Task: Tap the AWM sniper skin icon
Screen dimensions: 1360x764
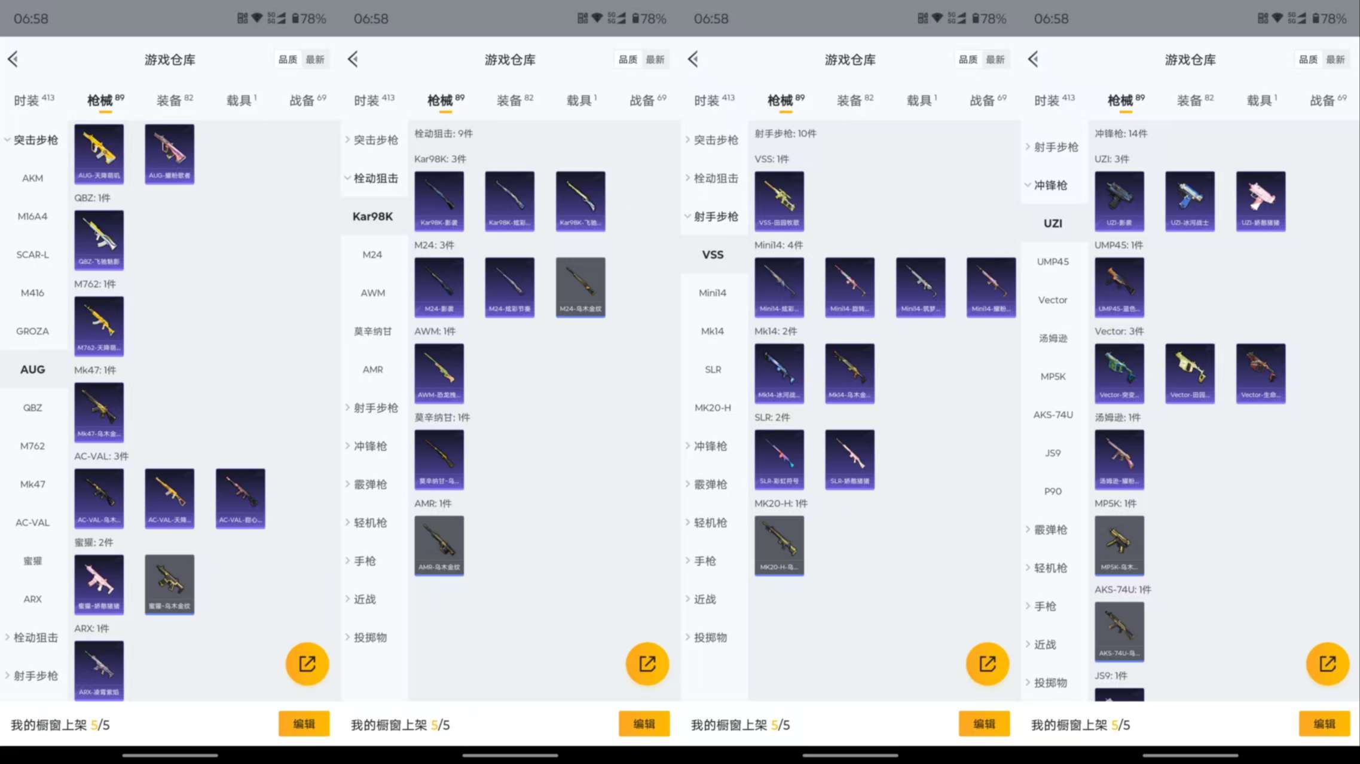Action: click(x=439, y=372)
